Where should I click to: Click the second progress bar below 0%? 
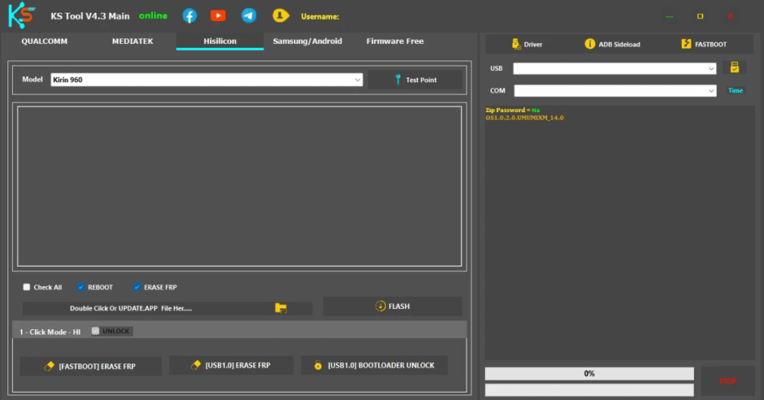click(589, 390)
